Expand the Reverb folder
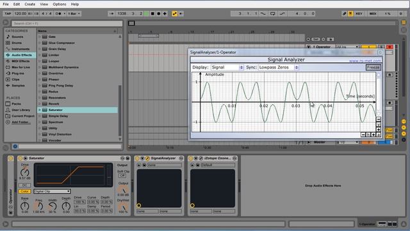Viewport: 410px width, 231px height. pyautogui.click(x=40, y=104)
